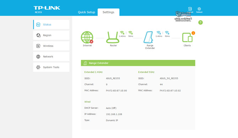Click MAC address F4:F2:6D:87:1E:02
Image resolution: width=238 pixels, height=138 pixels.
(170, 91)
